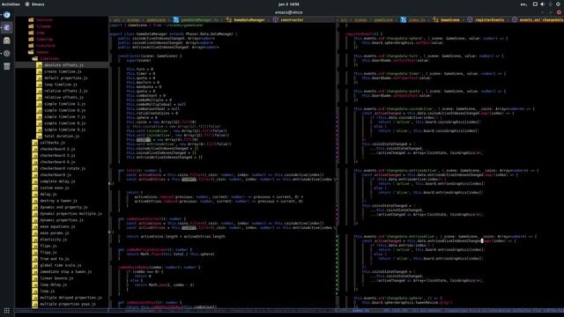The image size is (564, 317).
Task: Open immediate stop a tween.js
Action: pyautogui.click(x=66, y=272)
